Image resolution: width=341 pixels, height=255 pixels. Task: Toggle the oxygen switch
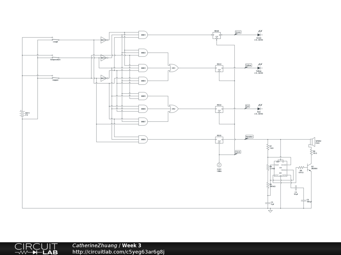(x=55, y=77)
